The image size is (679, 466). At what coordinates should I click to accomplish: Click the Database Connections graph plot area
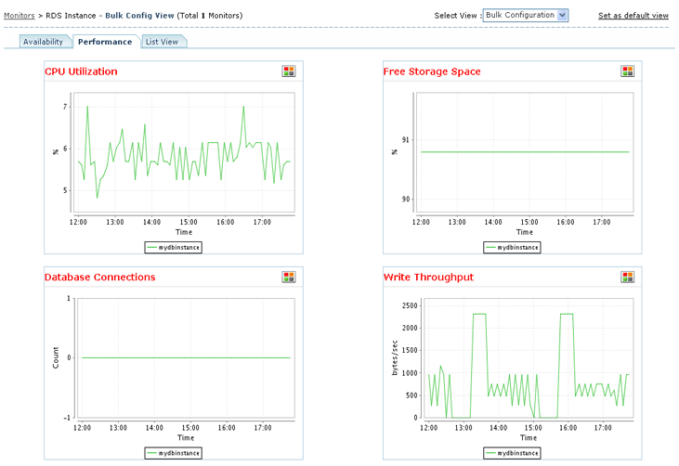pyautogui.click(x=186, y=358)
